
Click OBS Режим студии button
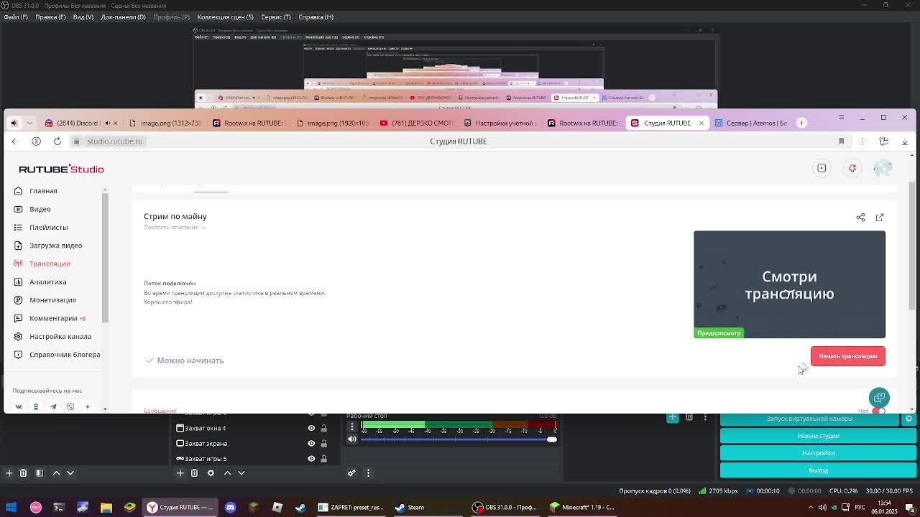(x=818, y=436)
